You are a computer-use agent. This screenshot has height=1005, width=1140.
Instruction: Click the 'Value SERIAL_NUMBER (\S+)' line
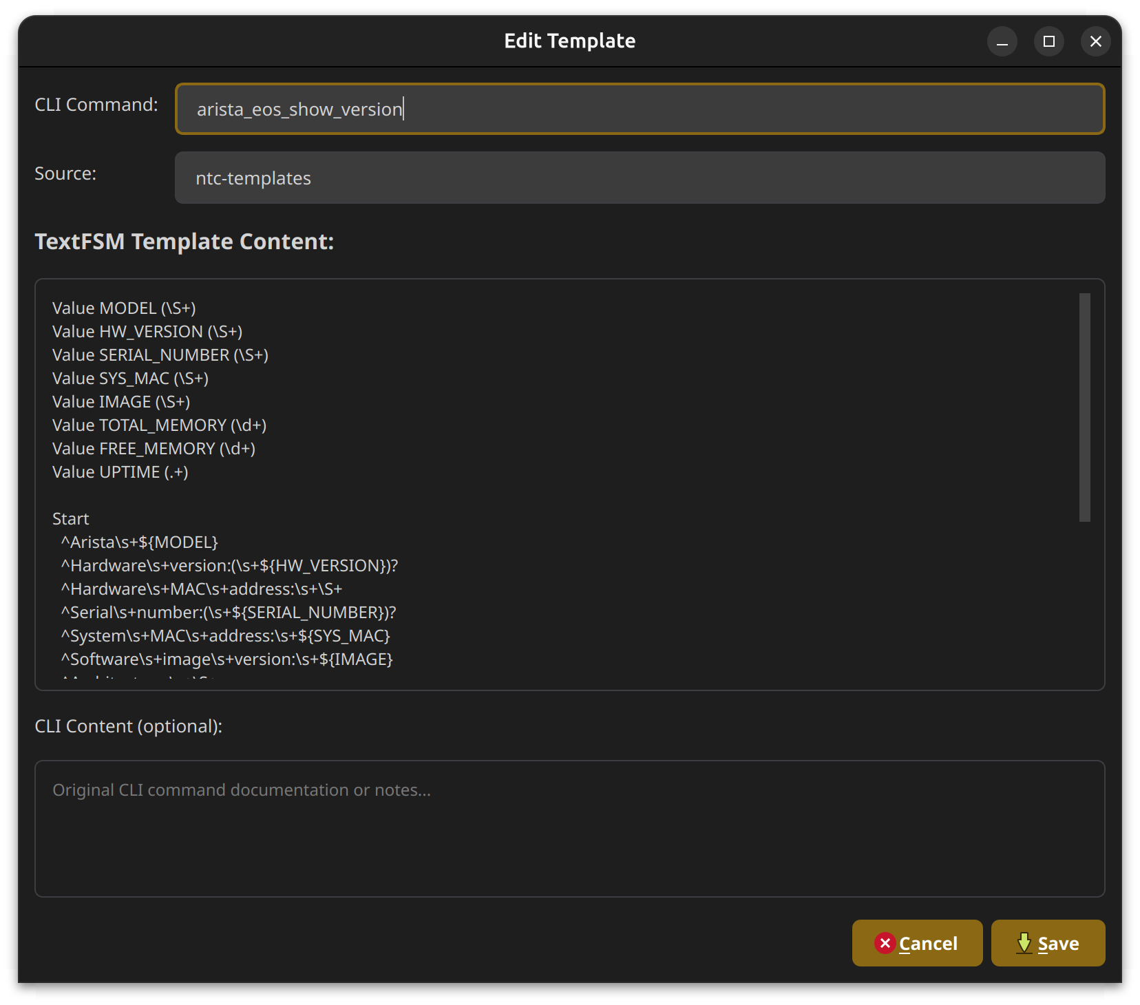160,355
